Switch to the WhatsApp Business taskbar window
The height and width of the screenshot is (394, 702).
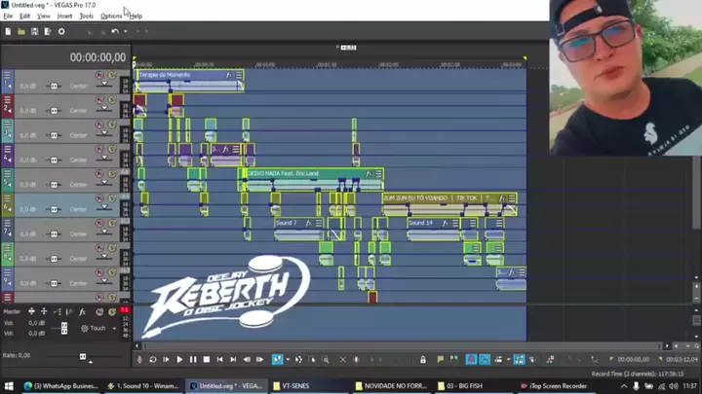[x=60, y=386]
